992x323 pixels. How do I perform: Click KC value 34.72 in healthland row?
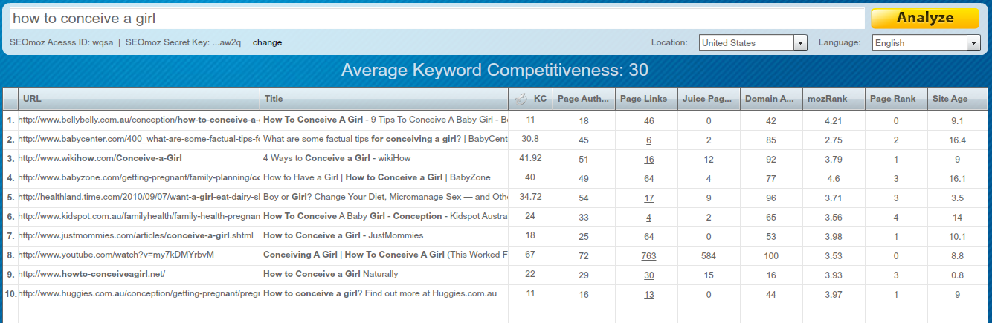(x=530, y=197)
